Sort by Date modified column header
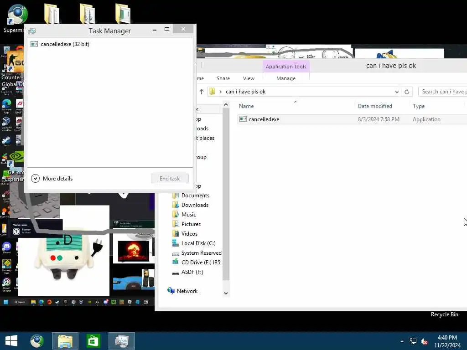 pyautogui.click(x=375, y=106)
